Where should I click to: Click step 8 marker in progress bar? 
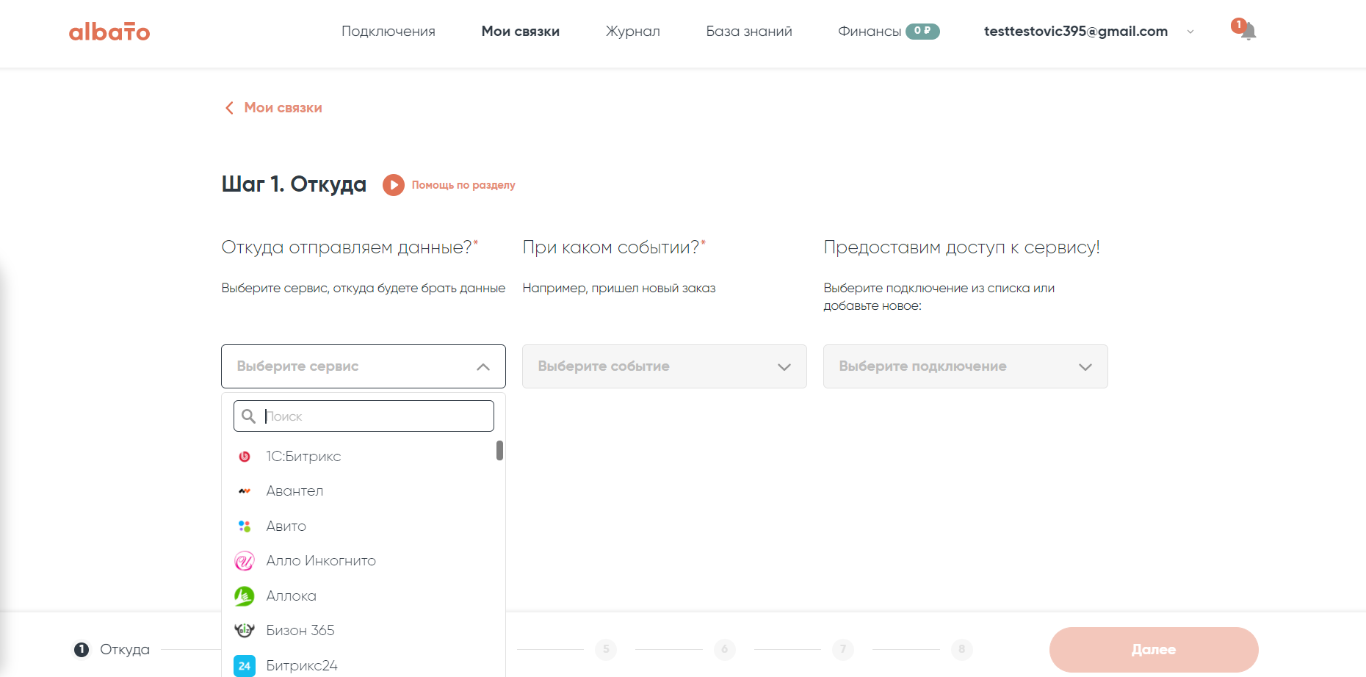tap(961, 650)
